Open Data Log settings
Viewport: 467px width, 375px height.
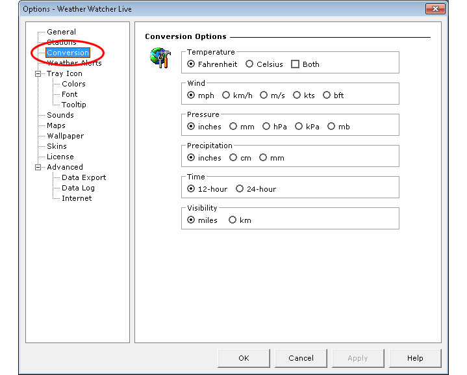78,188
